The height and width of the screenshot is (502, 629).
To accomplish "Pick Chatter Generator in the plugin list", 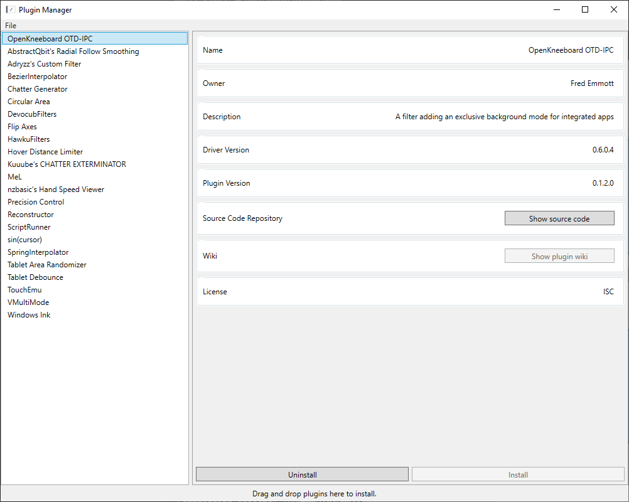I will 37,89.
